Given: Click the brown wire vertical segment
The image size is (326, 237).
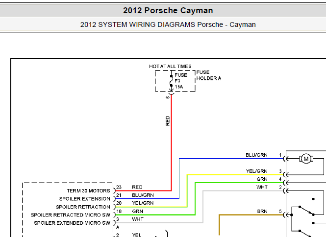Looking at the screenshot, I should click(219, 225).
